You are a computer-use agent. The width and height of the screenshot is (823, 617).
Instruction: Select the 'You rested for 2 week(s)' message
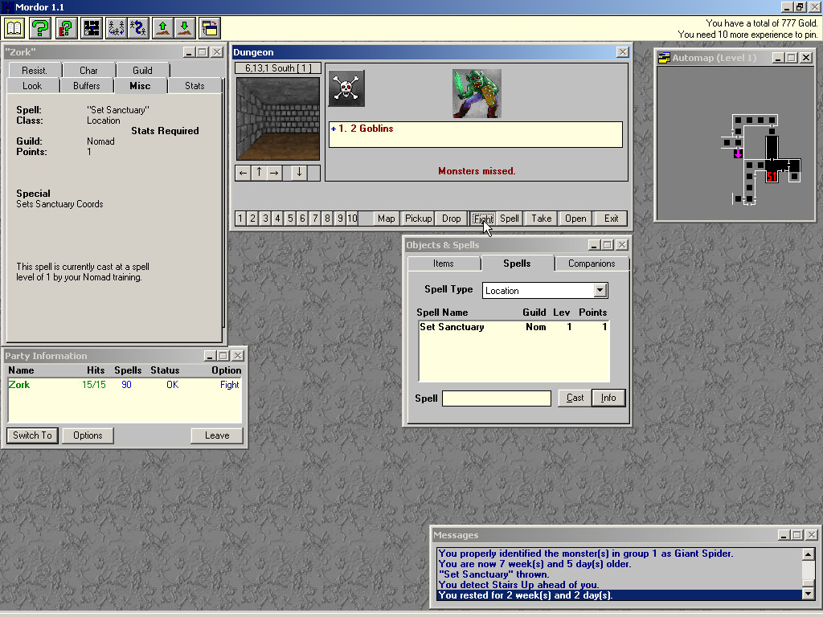click(x=620, y=595)
